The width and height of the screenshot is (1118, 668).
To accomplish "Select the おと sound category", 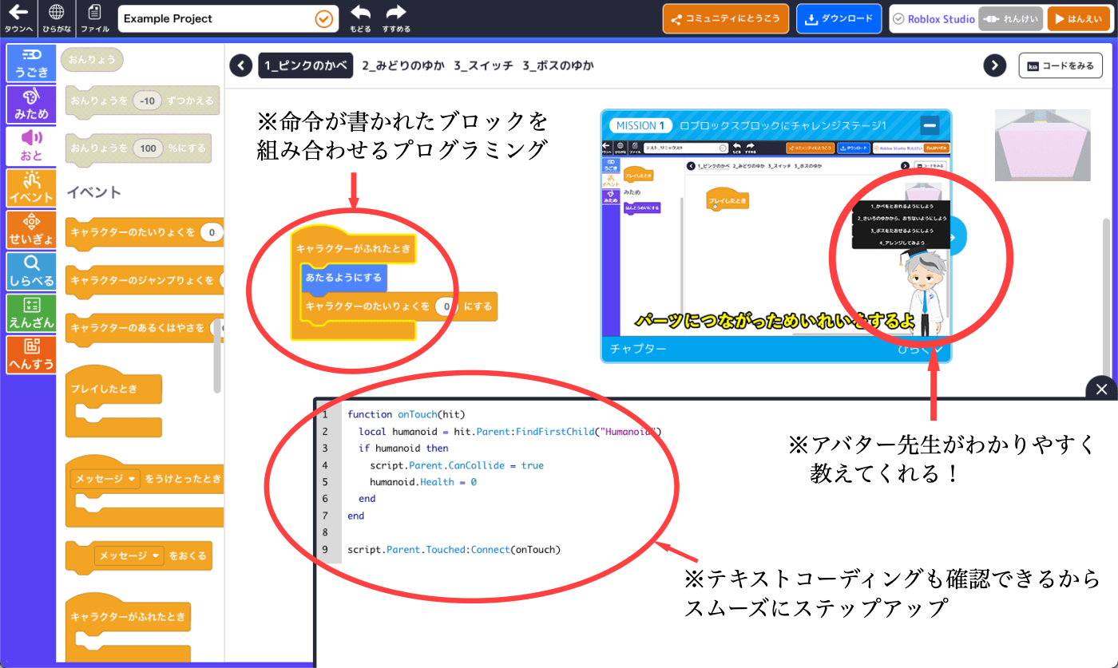I will (31, 146).
